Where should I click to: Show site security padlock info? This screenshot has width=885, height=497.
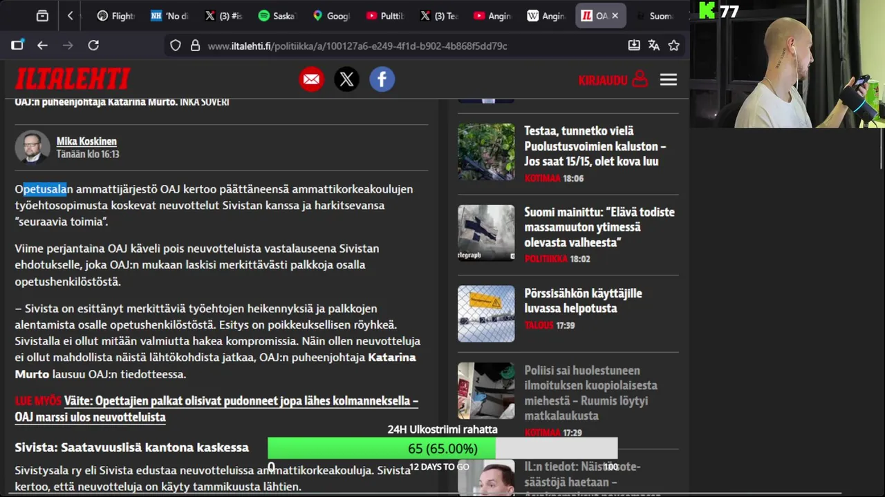195,46
